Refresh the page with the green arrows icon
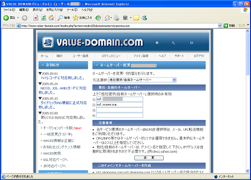The image size is (251, 180). pyautogui.click(x=44, y=18)
